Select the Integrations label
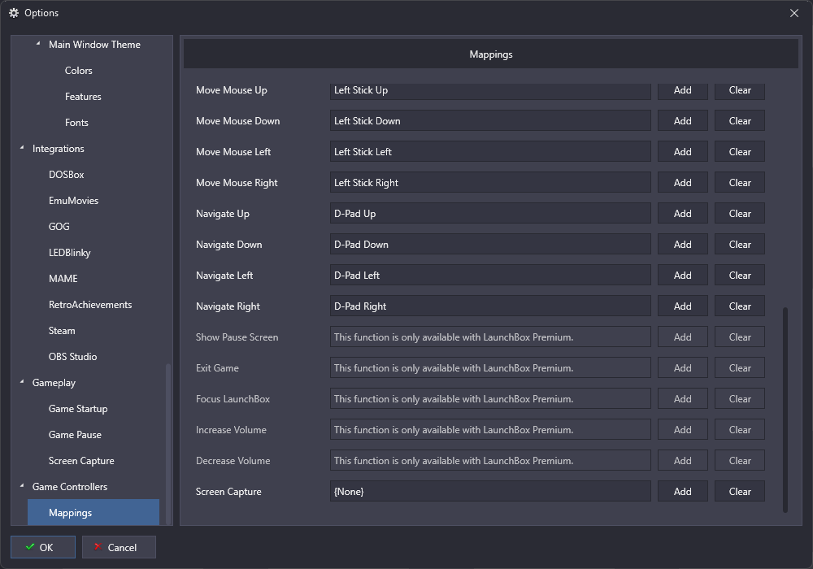Viewport: 813px width, 569px height. point(58,149)
